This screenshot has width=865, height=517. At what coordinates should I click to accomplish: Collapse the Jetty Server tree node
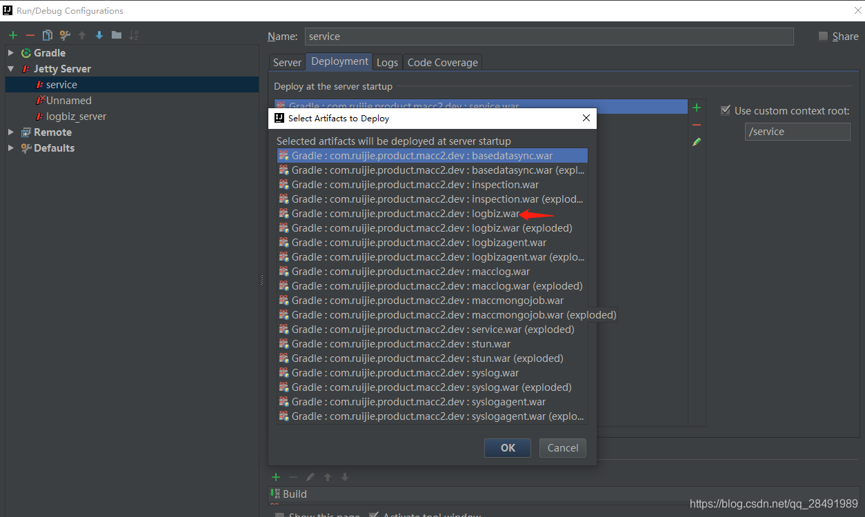[x=11, y=68]
